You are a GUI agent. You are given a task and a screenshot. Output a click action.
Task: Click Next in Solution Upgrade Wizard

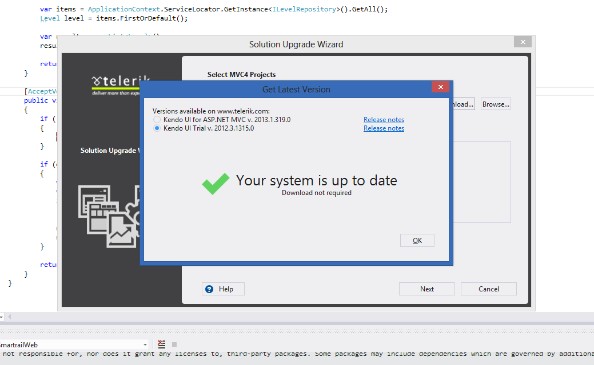pos(427,289)
